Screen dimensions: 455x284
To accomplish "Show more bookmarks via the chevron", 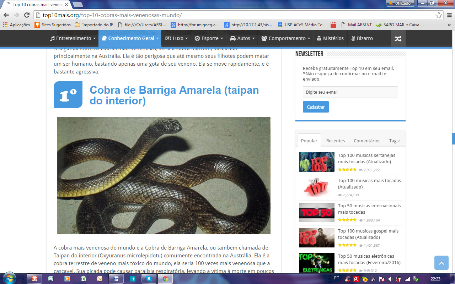I will click(x=449, y=25).
